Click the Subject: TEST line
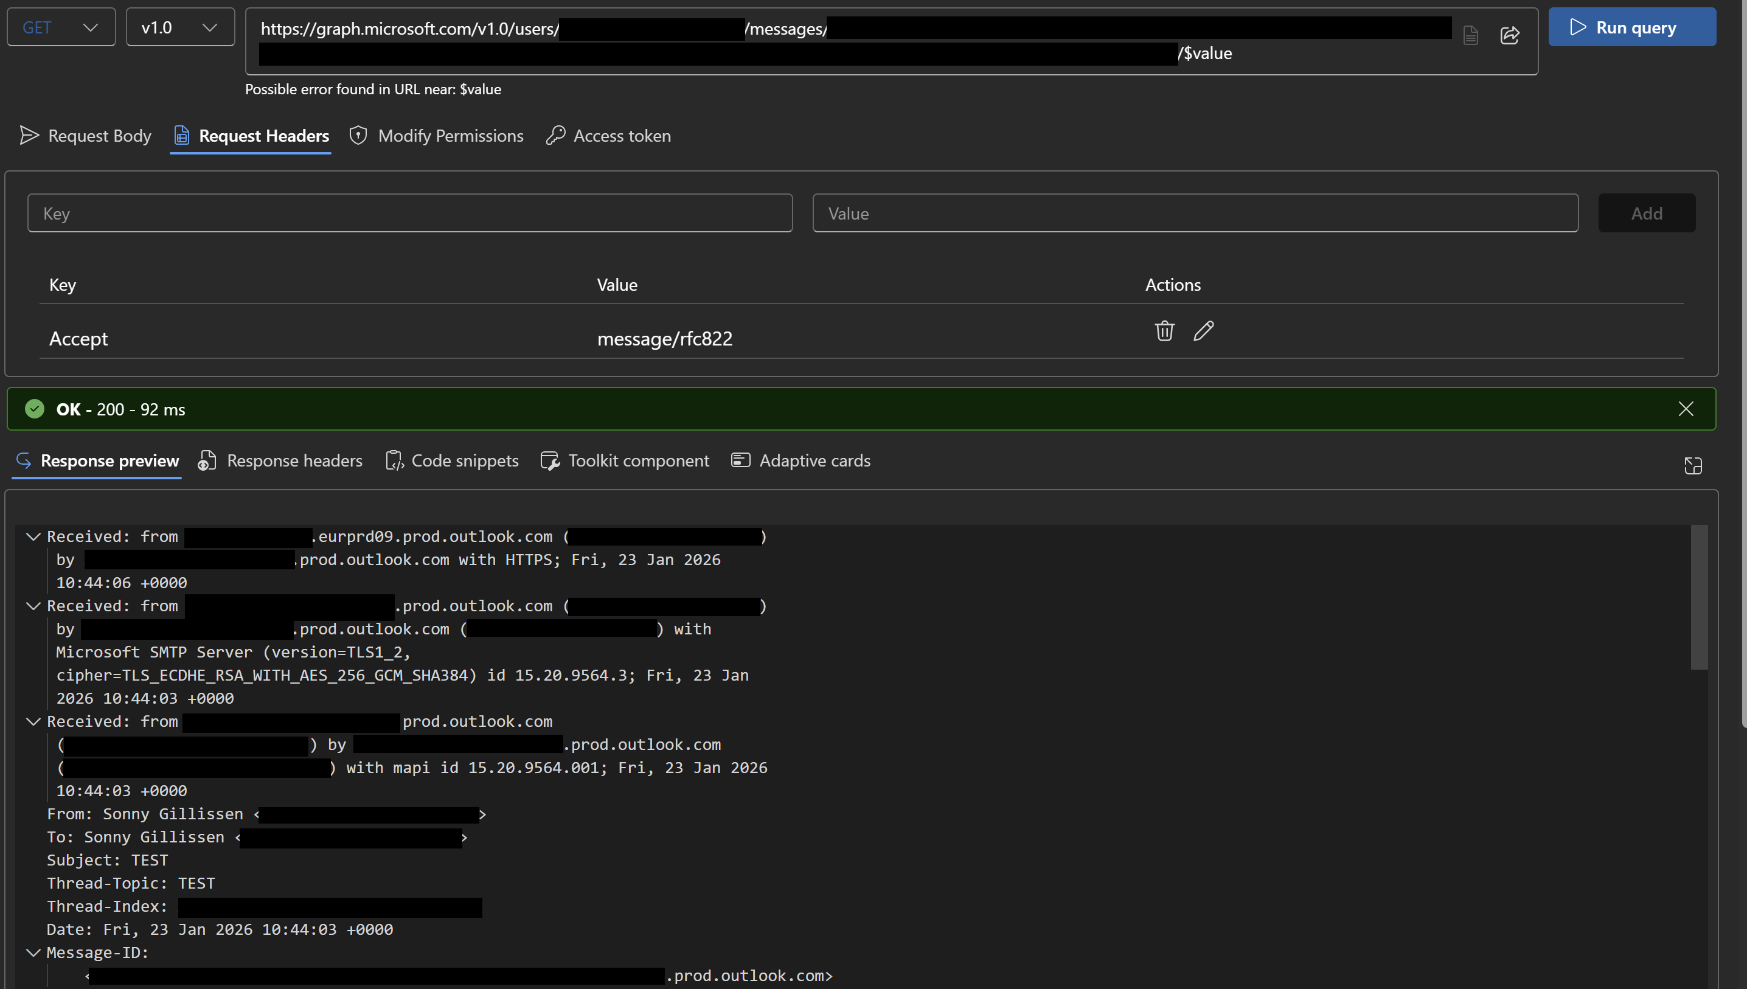This screenshot has width=1747, height=989. tap(107, 860)
